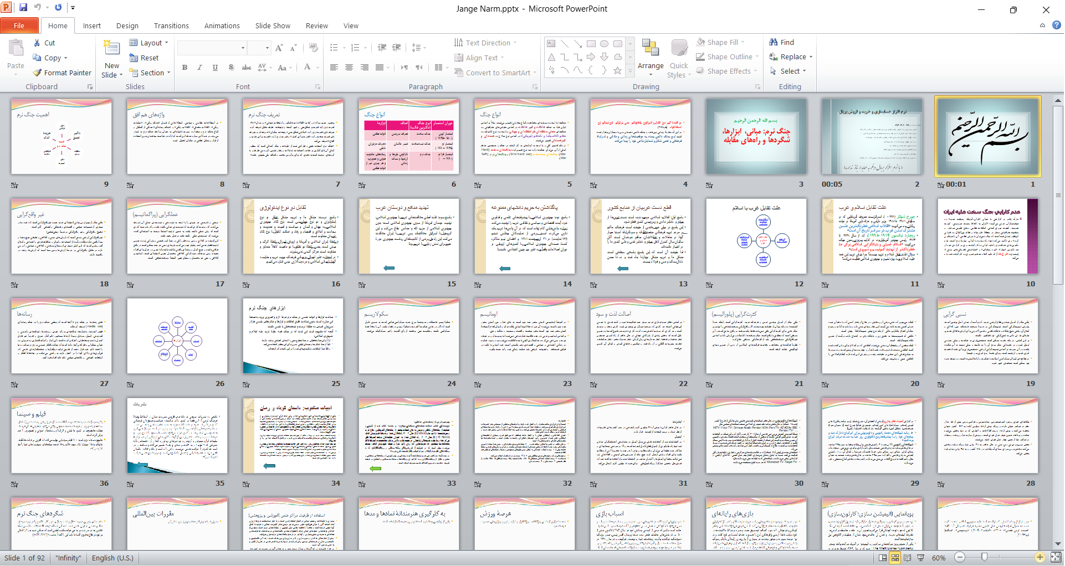Switch to Slide Sorter view button
Screen dimensions: 1065x566
(x=895, y=558)
